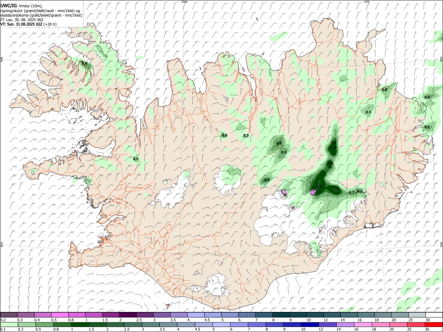This screenshot has width=443, height=332.
Task: Click the purple hatched sleet patch near 1.6
Action: coord(313,192)
